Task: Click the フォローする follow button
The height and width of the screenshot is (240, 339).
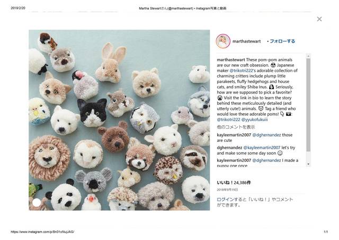Action: point(282,41)
